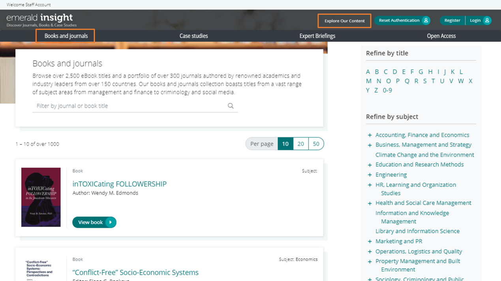Refine titles by letter E

click(403, 72)
